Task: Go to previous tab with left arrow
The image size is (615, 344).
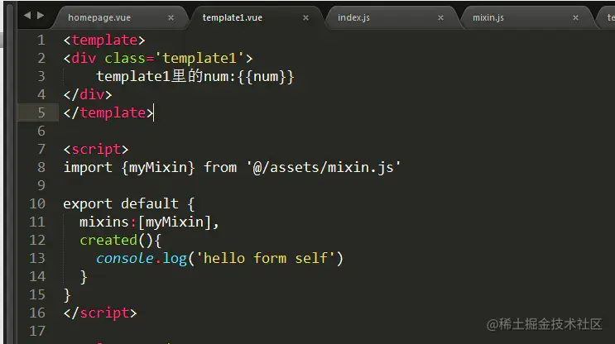Action: click(27, 15)
